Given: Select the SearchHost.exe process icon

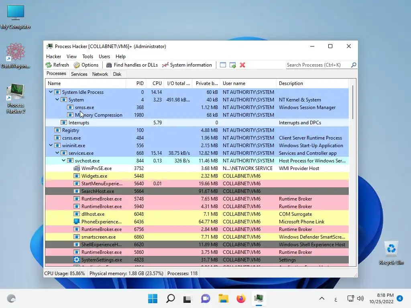Looking at the screenshot, I should [x=77, y=191].
